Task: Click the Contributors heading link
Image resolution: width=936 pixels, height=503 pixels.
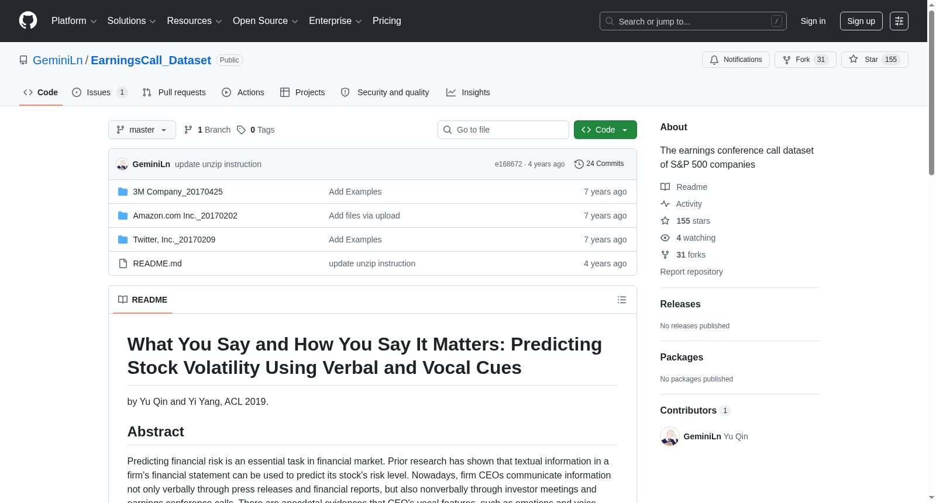Action: [x=696, y=411]
